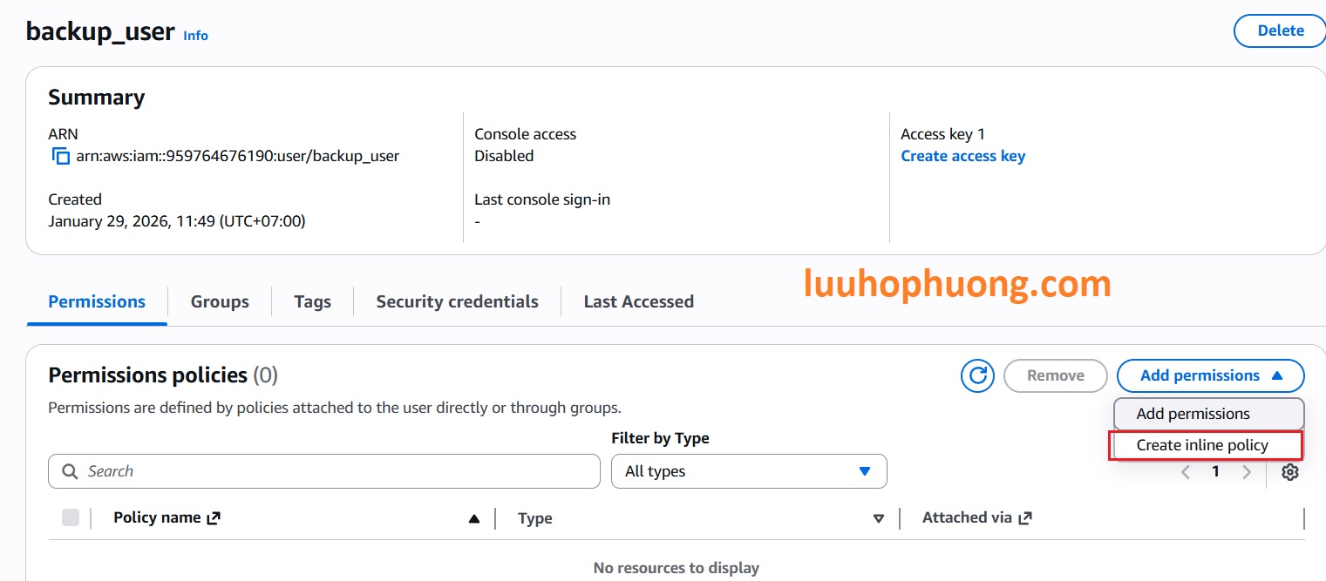Click the Policy name external link icon
This screenshot has height=581, width=1326.
pos(214,517)
